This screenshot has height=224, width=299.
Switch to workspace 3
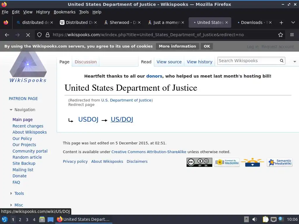(x=27, y=220)
